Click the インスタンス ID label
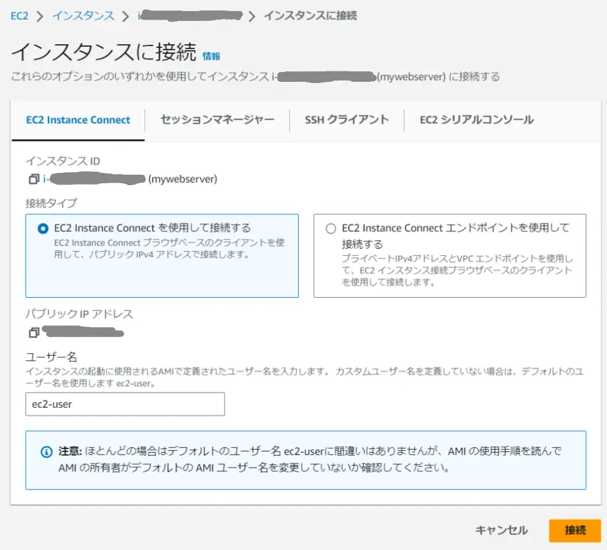The height and width of the screenshot is (550, 607). click(x=63, y=161)
